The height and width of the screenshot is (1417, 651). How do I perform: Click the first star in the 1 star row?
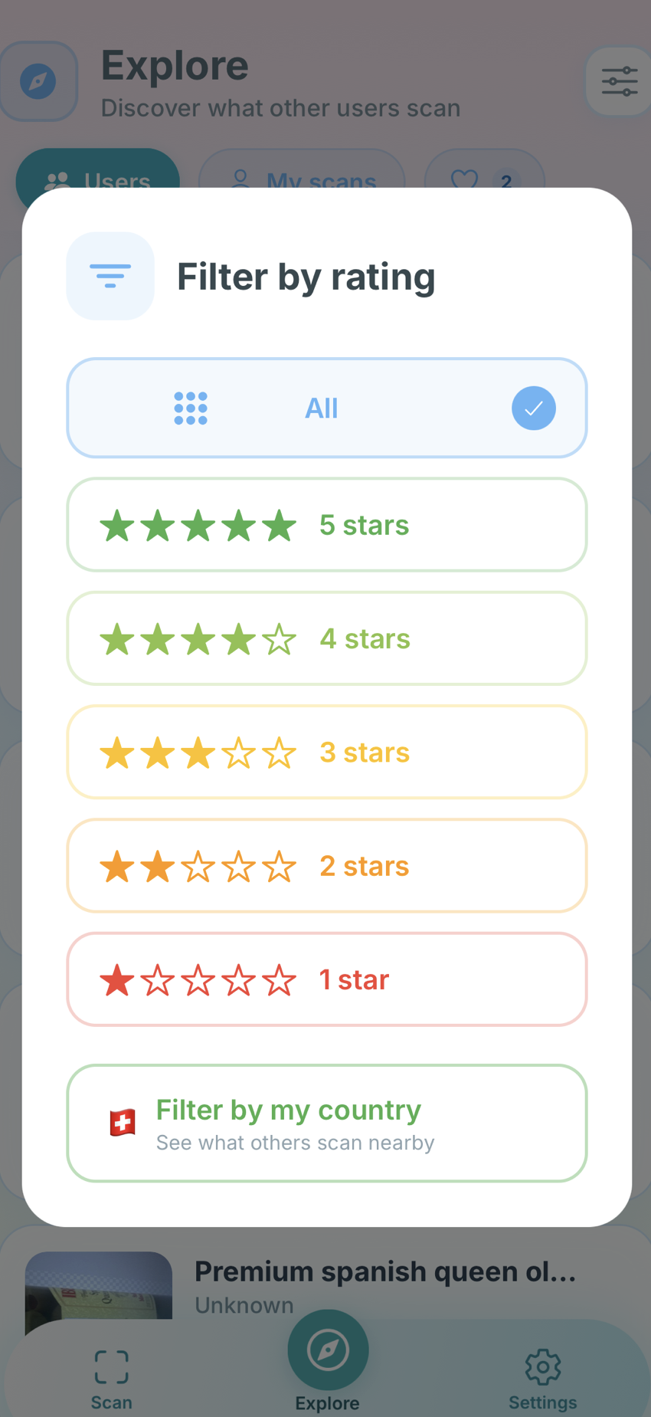point(117,979)
